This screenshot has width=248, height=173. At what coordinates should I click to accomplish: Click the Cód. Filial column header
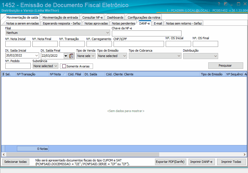point(76,74)
